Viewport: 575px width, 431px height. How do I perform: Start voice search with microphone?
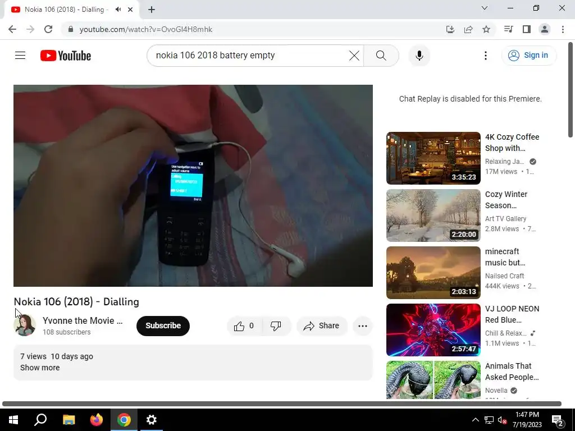(x=419, y=56)
